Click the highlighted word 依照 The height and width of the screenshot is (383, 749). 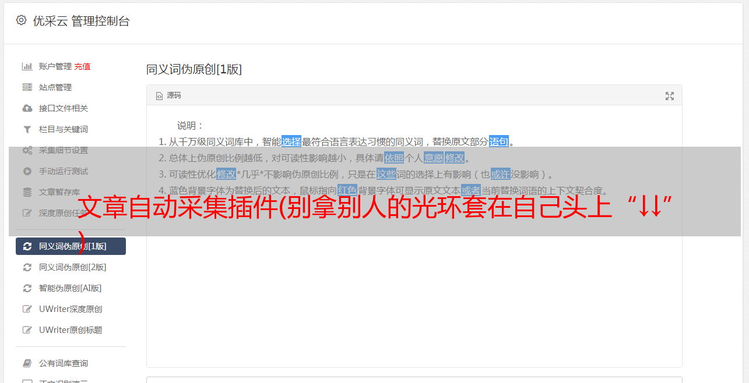click(394, 158)
